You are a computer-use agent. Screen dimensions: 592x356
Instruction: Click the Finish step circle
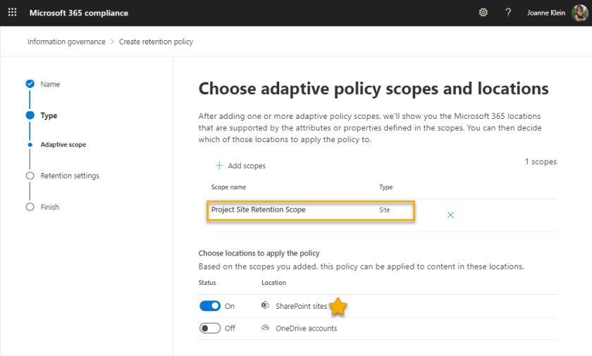pos(30,207)
